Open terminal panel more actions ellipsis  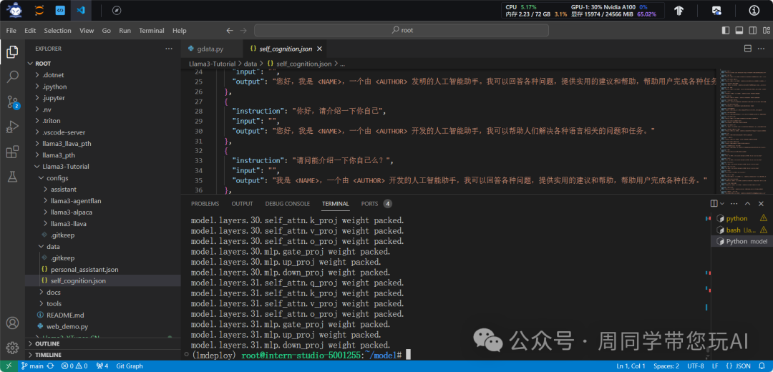[735, 203]
